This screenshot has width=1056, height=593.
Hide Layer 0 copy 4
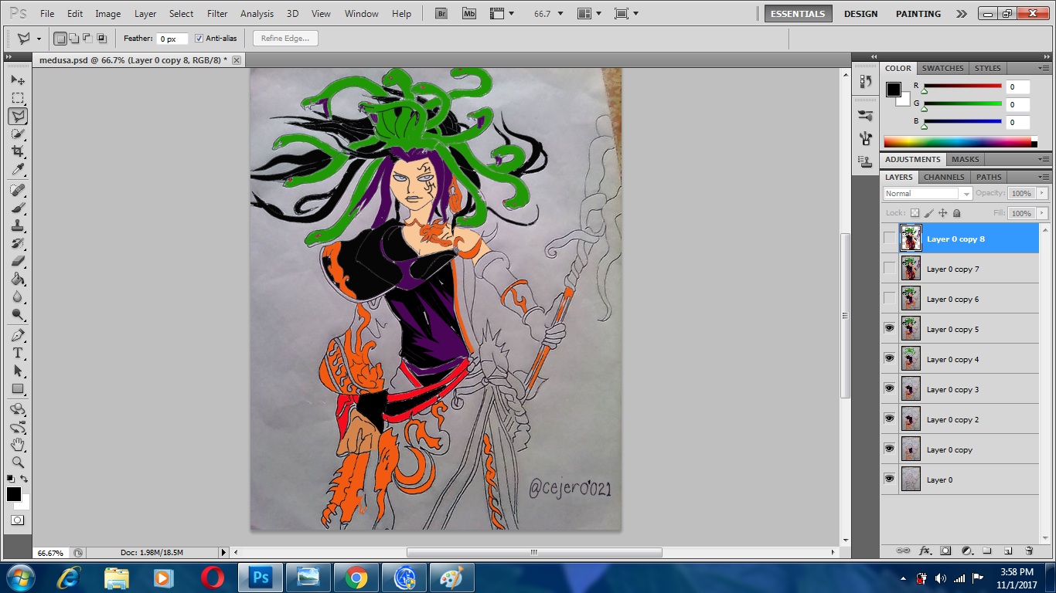click(889, 359)
